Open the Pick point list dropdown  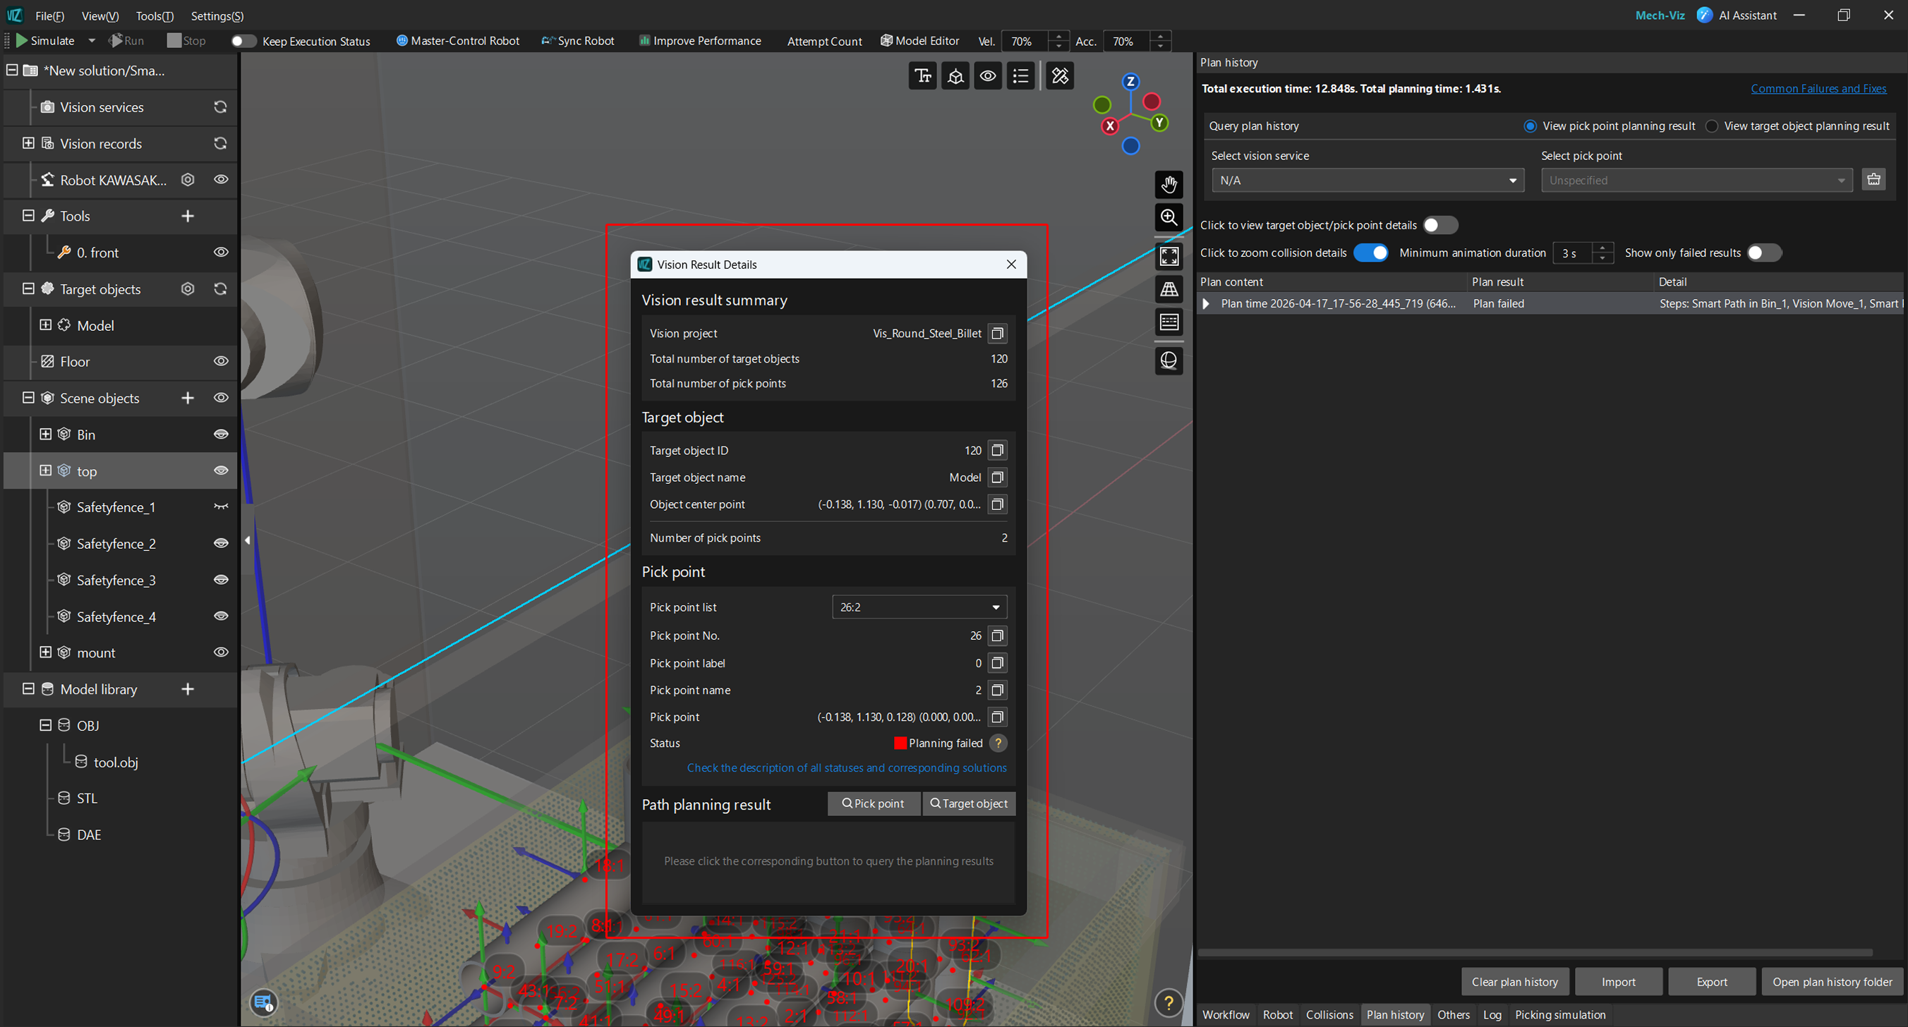coord(919,607)
